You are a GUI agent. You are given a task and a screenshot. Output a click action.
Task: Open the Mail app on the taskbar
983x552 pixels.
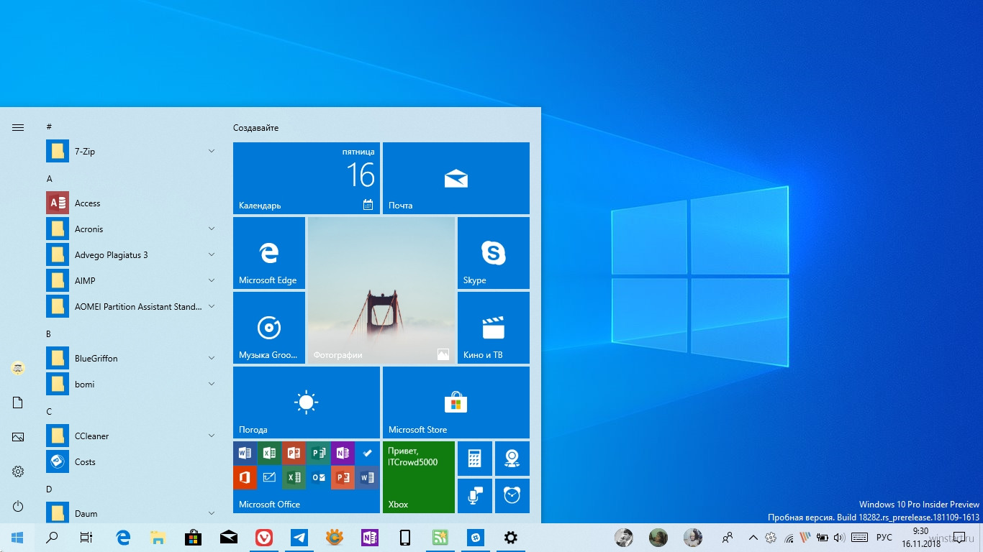(229, 538)
